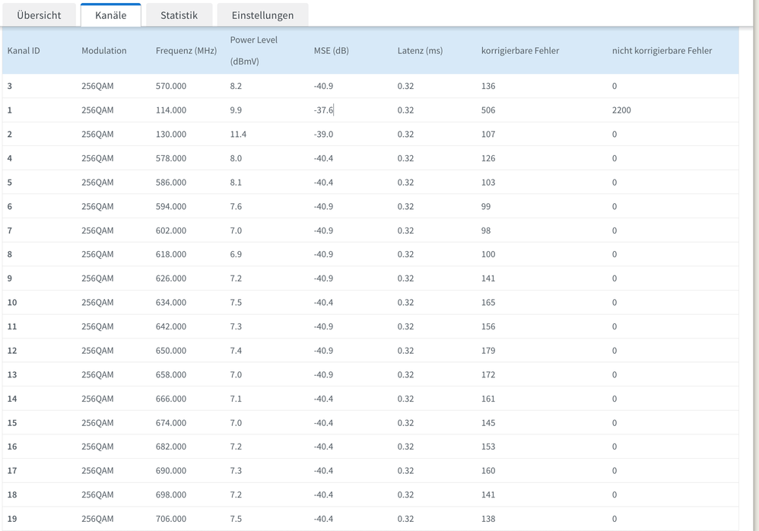Switch to the Übersicht tab

pyautogui.click(x=38, y=15)
